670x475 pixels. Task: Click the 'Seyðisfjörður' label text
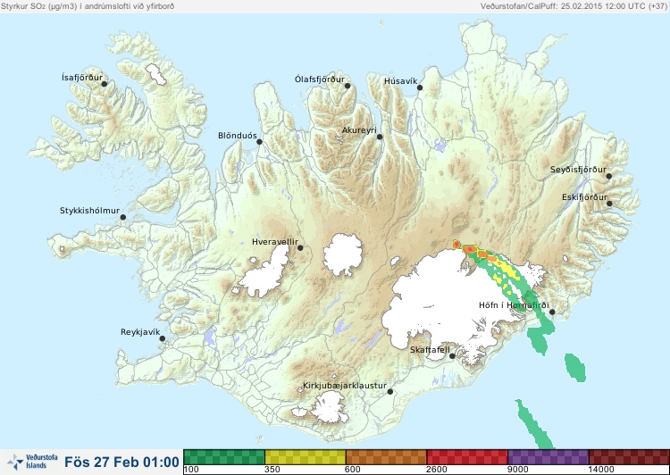point(578,170)
